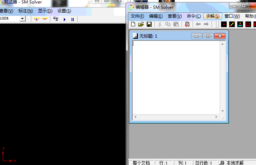256x165 pixels.
Task: Click the back arrow icon in editor
Action: pos(198,24)
